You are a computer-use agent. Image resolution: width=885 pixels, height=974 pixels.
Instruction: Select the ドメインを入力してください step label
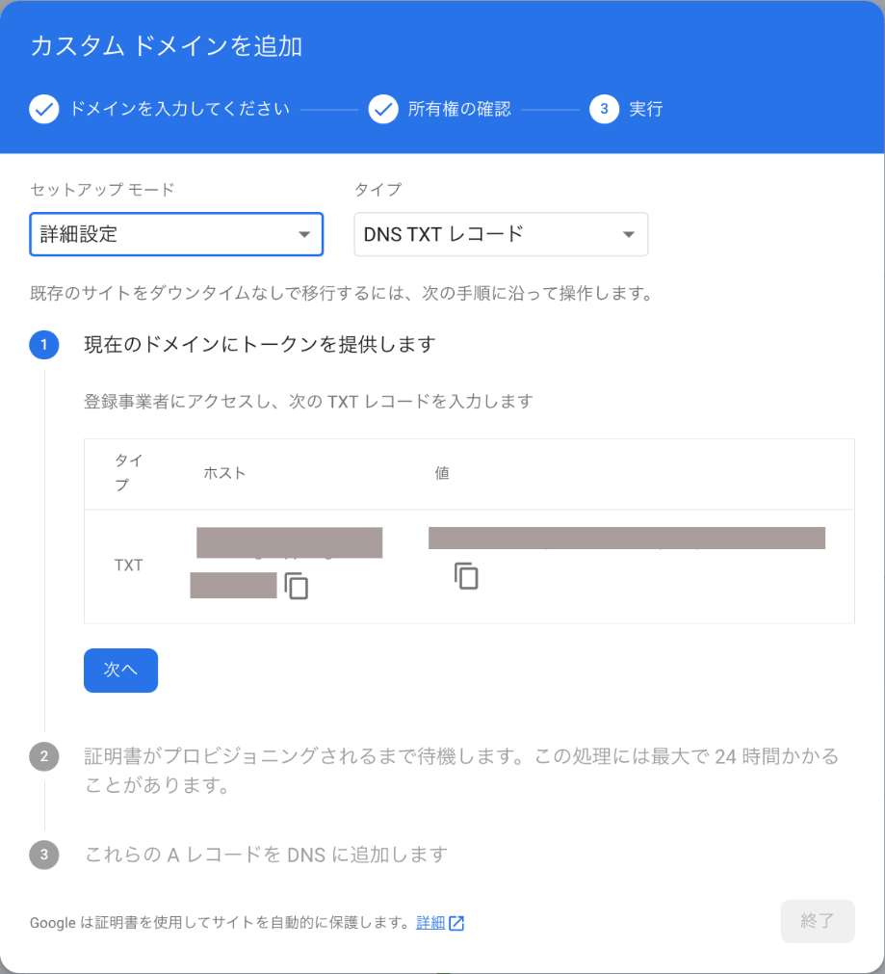tap(179, 110)
